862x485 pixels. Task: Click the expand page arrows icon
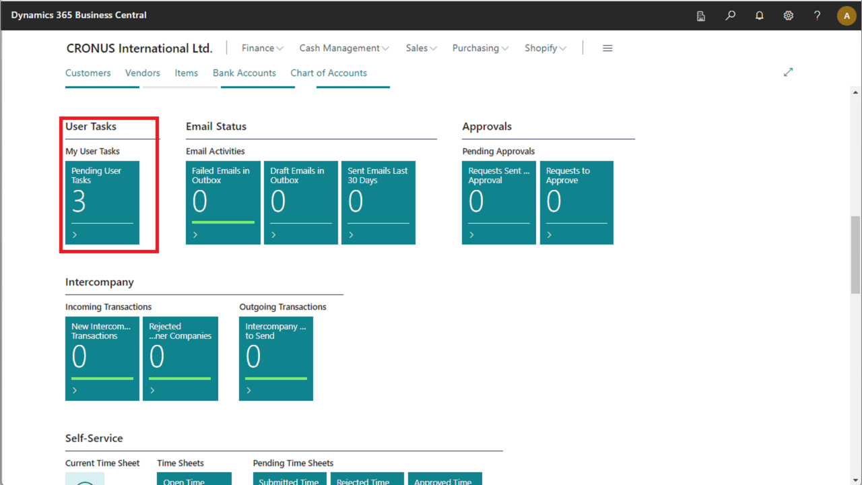(x=788, y=72)
